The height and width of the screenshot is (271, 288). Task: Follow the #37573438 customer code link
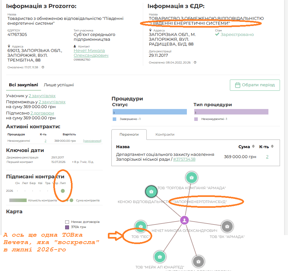[184, 159]
